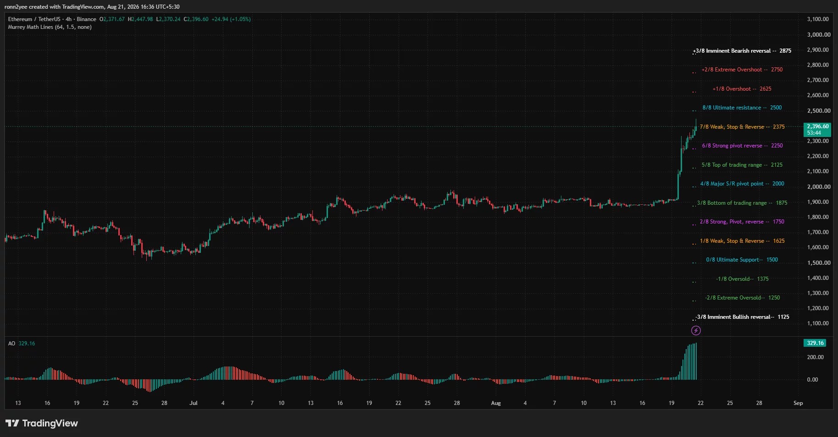
Task: Select the Jul label on the time axis
Action: [194, 403]
